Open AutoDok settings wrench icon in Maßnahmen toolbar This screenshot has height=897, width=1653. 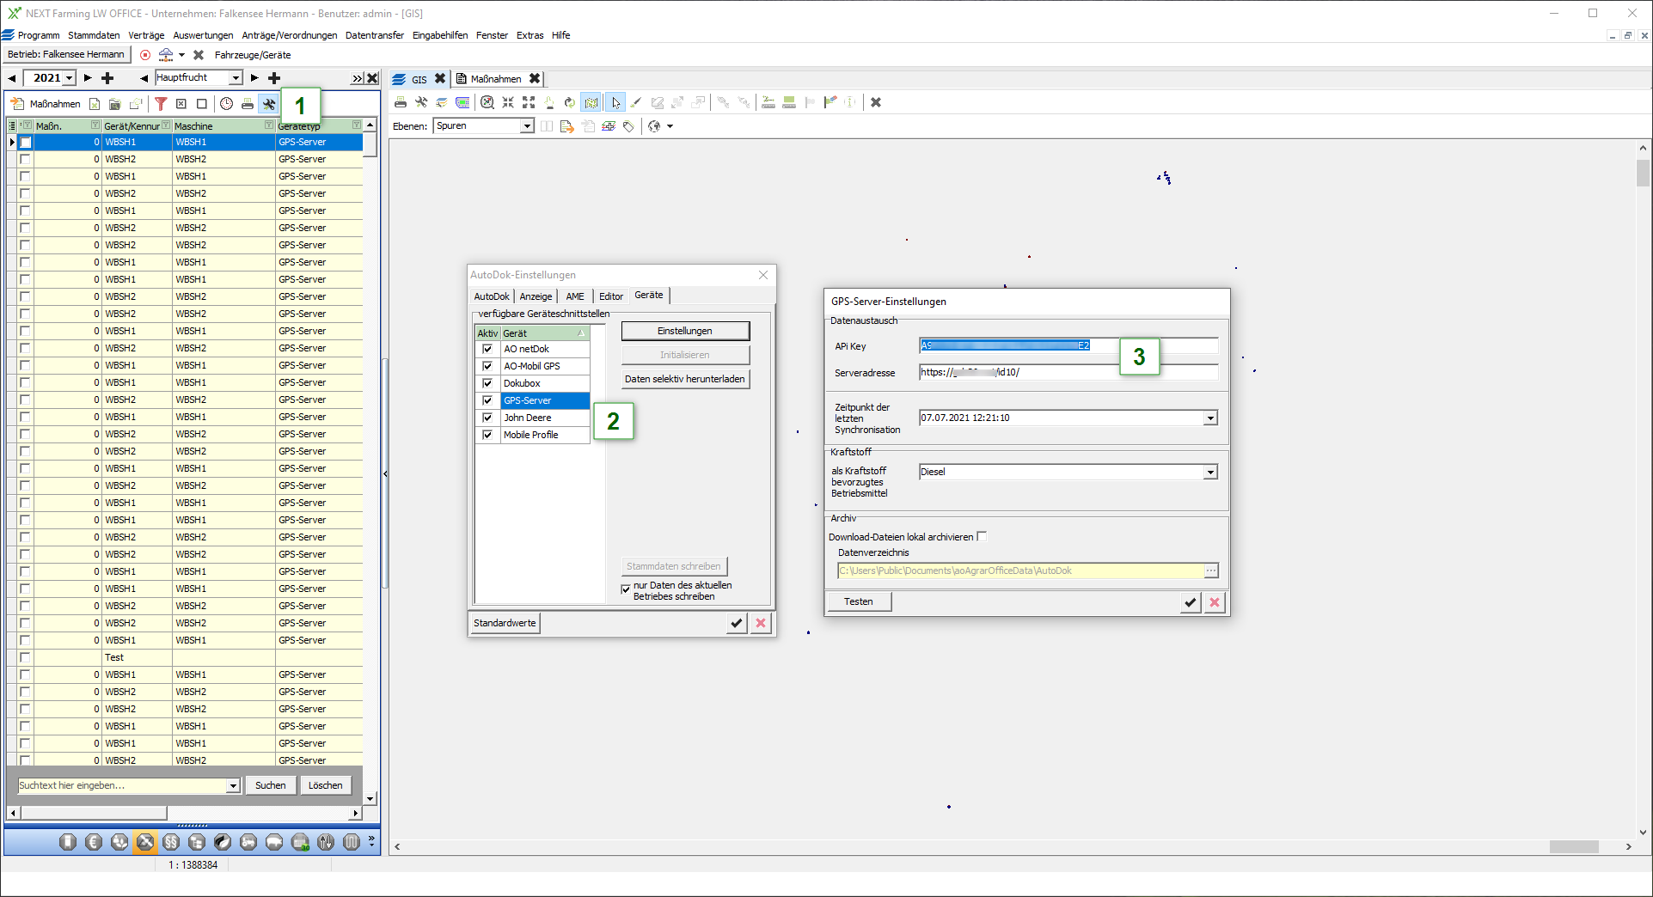point(269,104)
